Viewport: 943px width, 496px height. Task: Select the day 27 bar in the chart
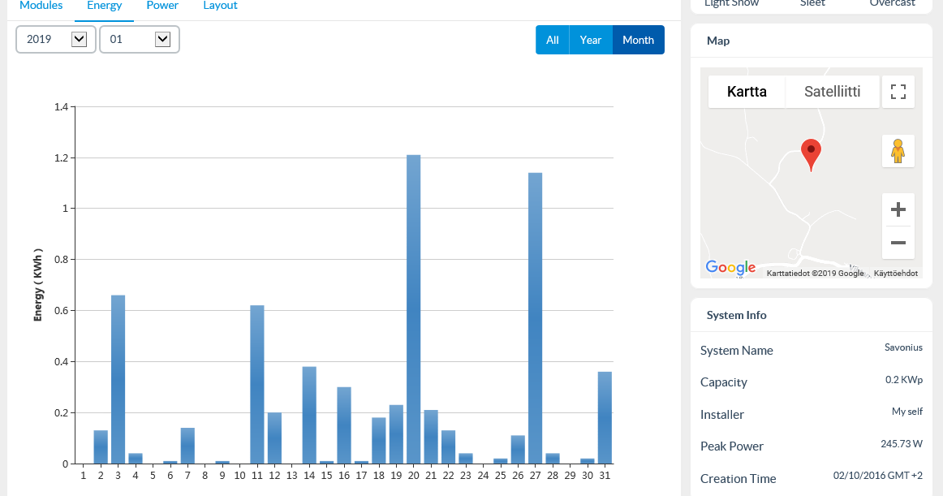tap(536, 318)
